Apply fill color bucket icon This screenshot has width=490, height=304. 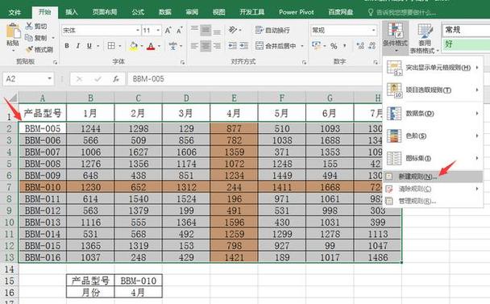[134, 46]
